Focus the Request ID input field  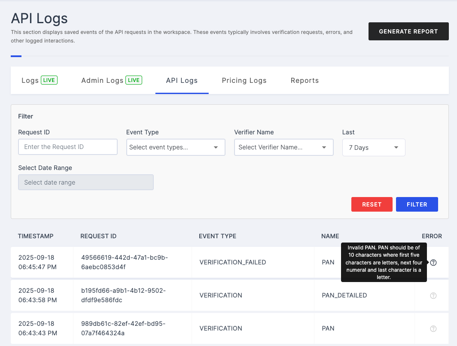coord(68,147)
